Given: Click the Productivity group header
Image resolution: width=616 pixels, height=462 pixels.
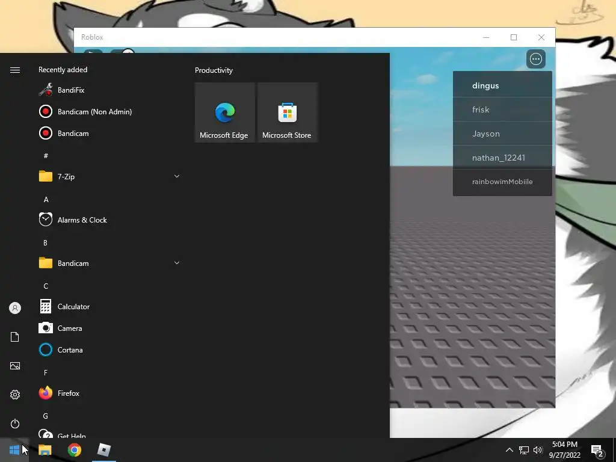Looking at the screenshot, I should pyautogui.click(x=214, y=70).
